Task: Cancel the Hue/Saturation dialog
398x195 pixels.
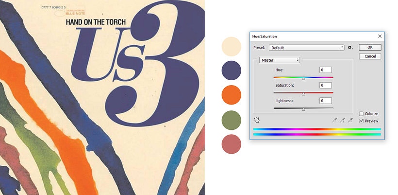Action: click(x=370, y=56)
